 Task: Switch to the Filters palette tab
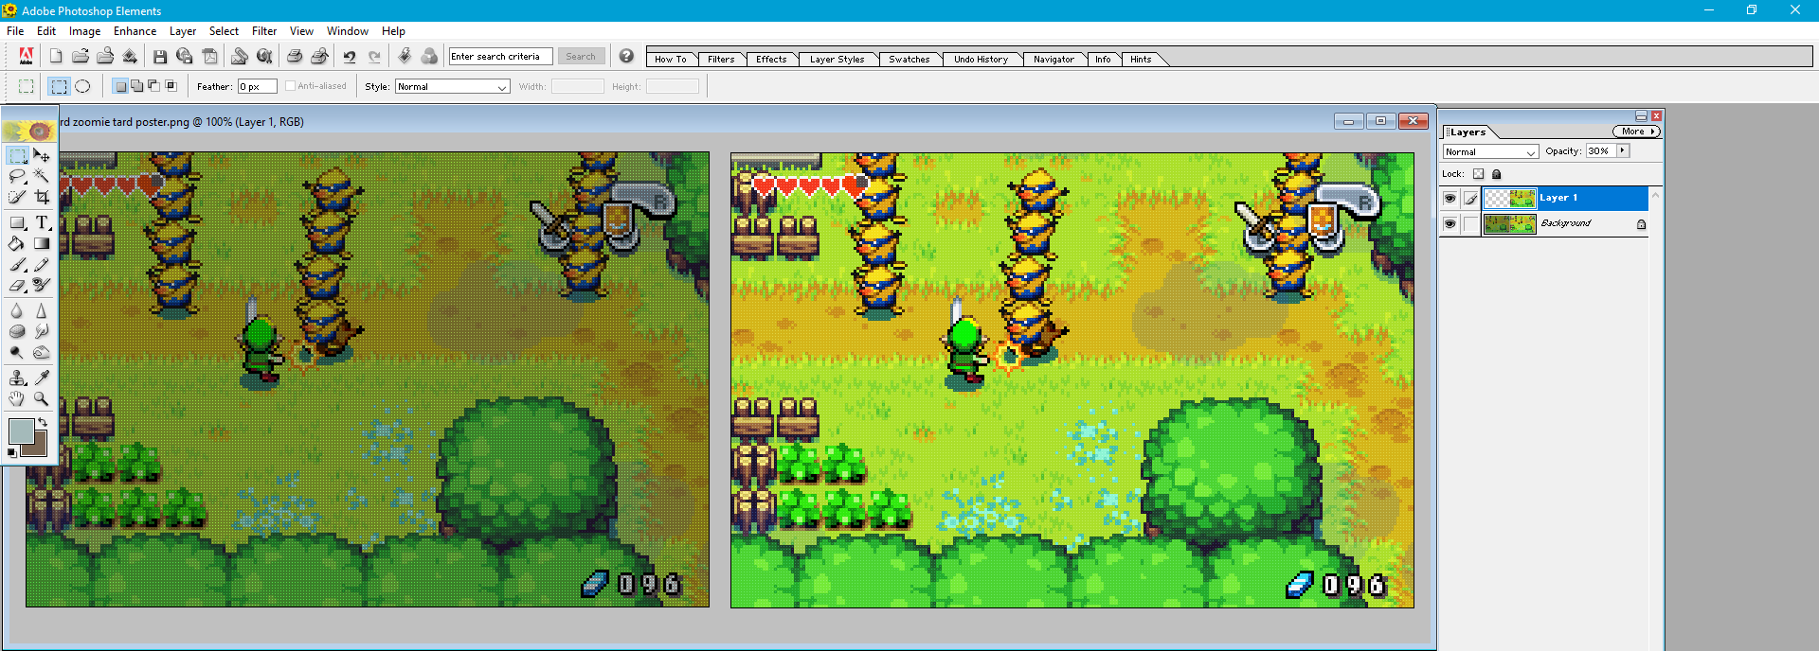(x=721, y=59)
